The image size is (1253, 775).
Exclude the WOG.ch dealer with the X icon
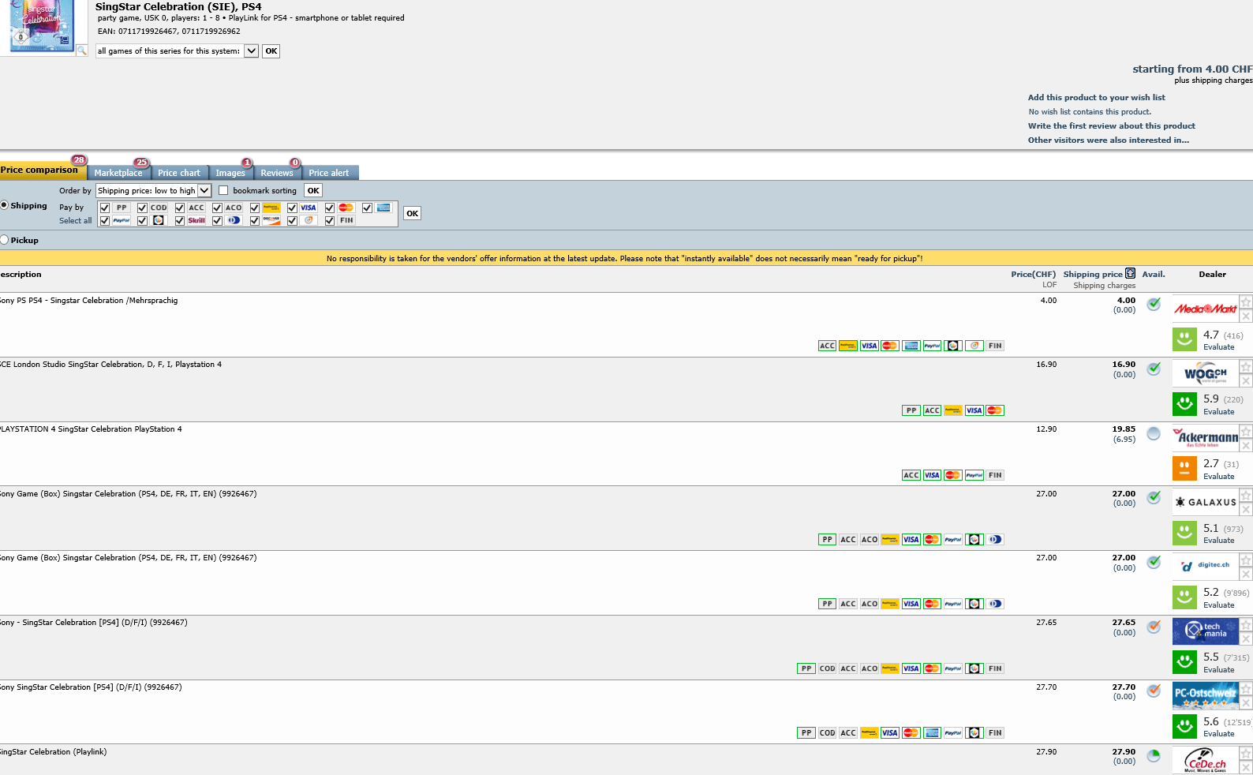(x=1246, y=381)
